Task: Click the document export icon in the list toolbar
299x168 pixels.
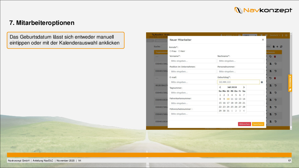Action: click(x=274, y=46)
